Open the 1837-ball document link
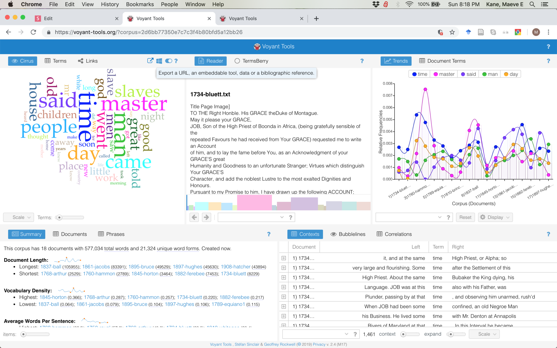This screenshot has width=557, height=348. [x=51, y=267]
